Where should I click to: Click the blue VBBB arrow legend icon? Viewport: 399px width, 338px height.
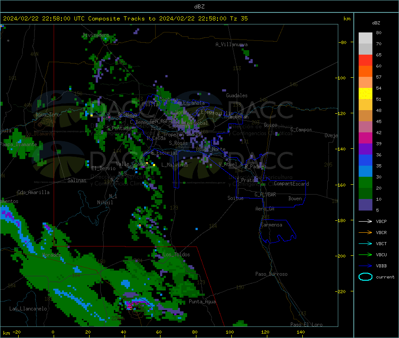click(x=365, y=266)
